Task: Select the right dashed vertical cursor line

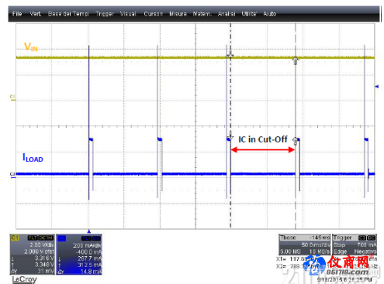Action: [x=296, y=126]
